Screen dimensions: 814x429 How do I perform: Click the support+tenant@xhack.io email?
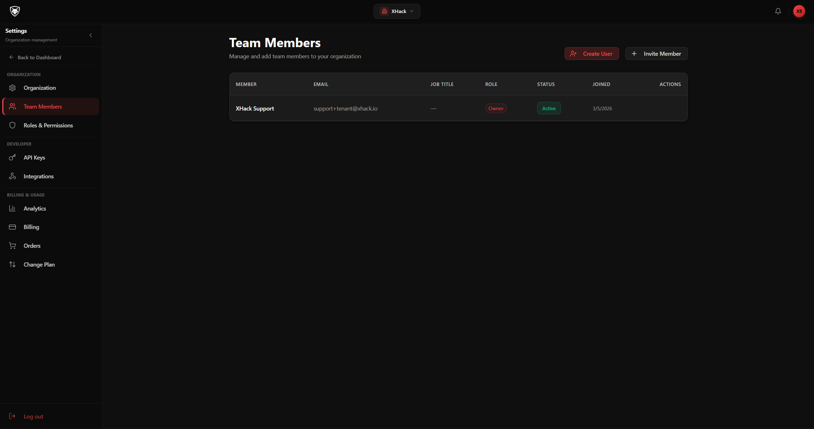[345, 109]
